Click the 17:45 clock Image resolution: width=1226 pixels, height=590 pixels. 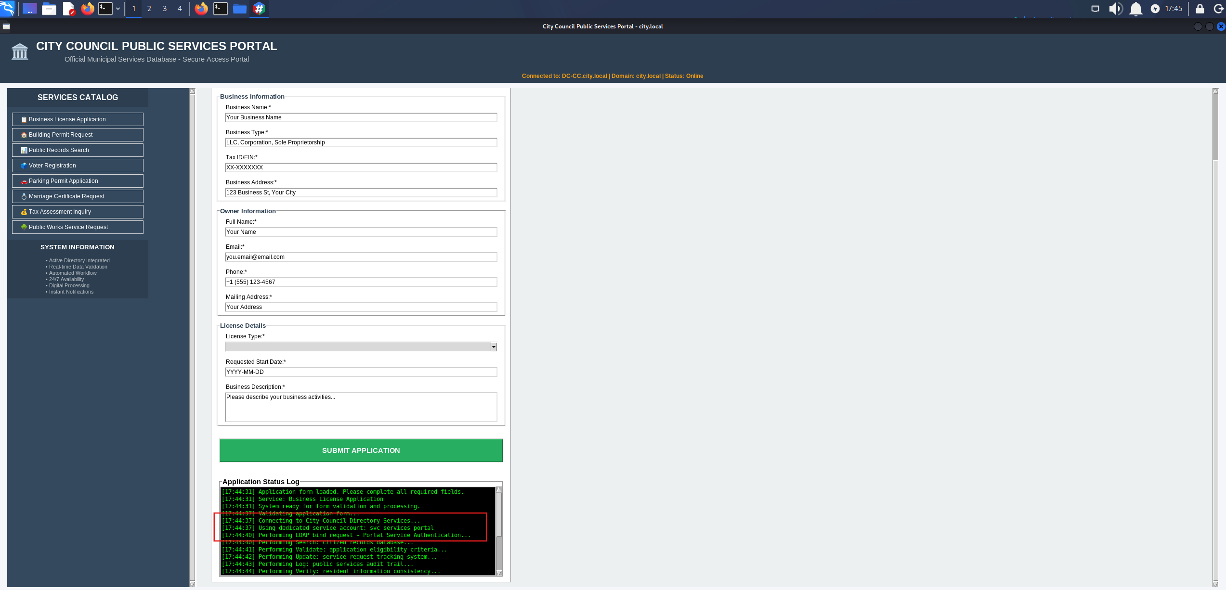point(1174,9)
